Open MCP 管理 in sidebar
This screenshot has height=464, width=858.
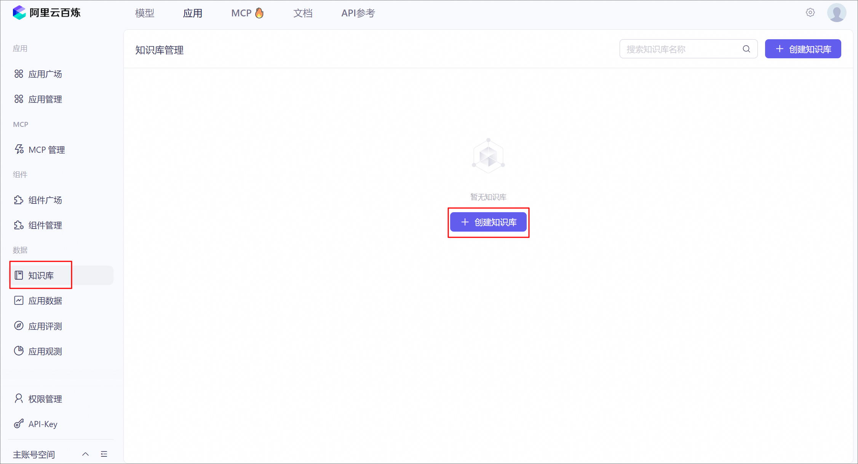46,150
